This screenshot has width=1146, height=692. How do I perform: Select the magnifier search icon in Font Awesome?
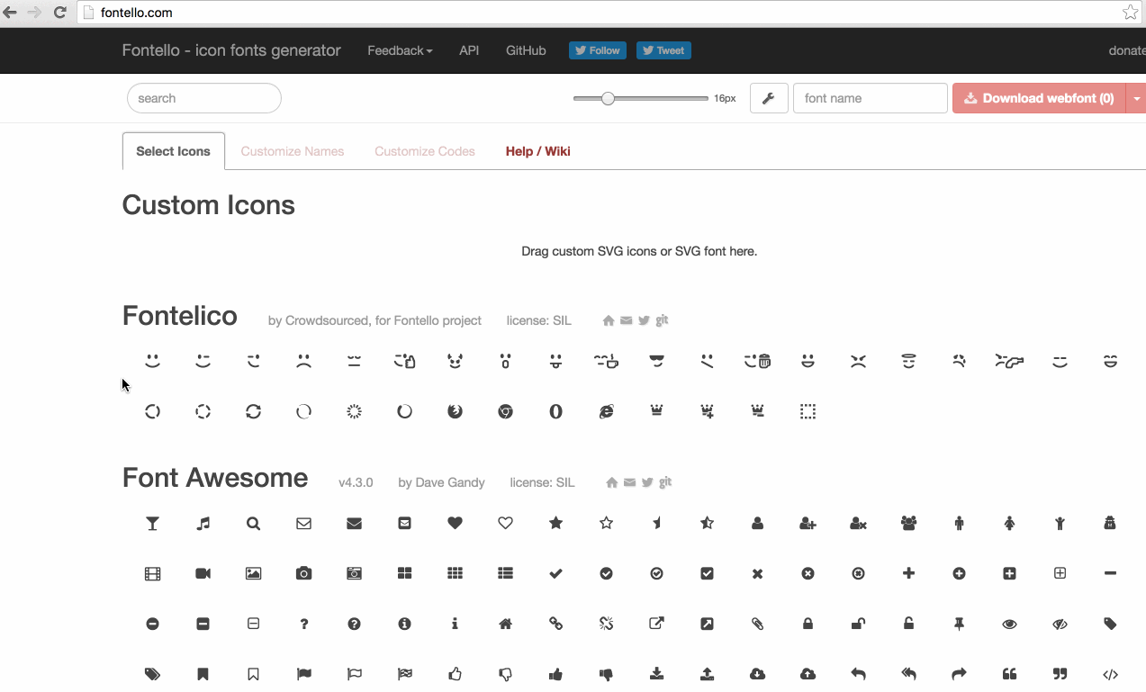254,523
